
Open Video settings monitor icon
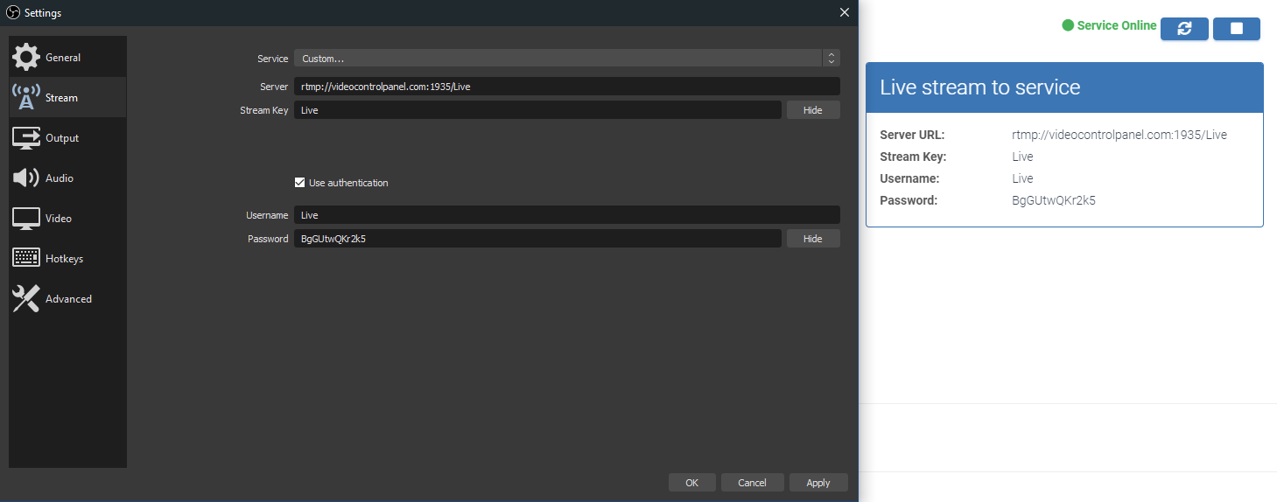(x=25, y=218)
